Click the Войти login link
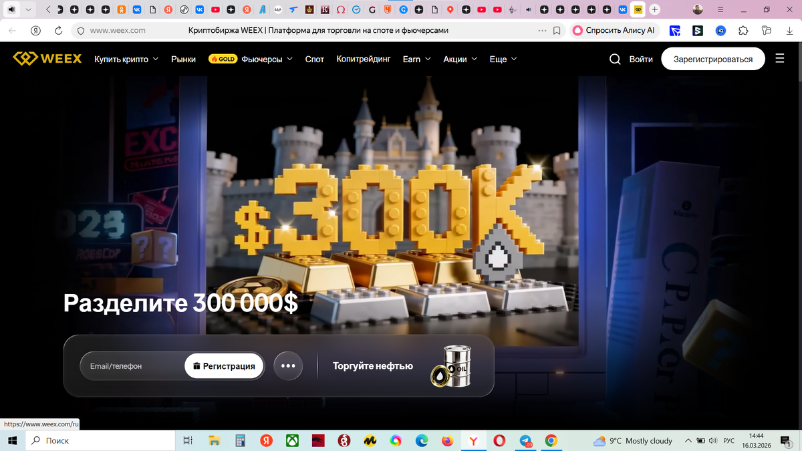802x451 pixels. [641, 59]
